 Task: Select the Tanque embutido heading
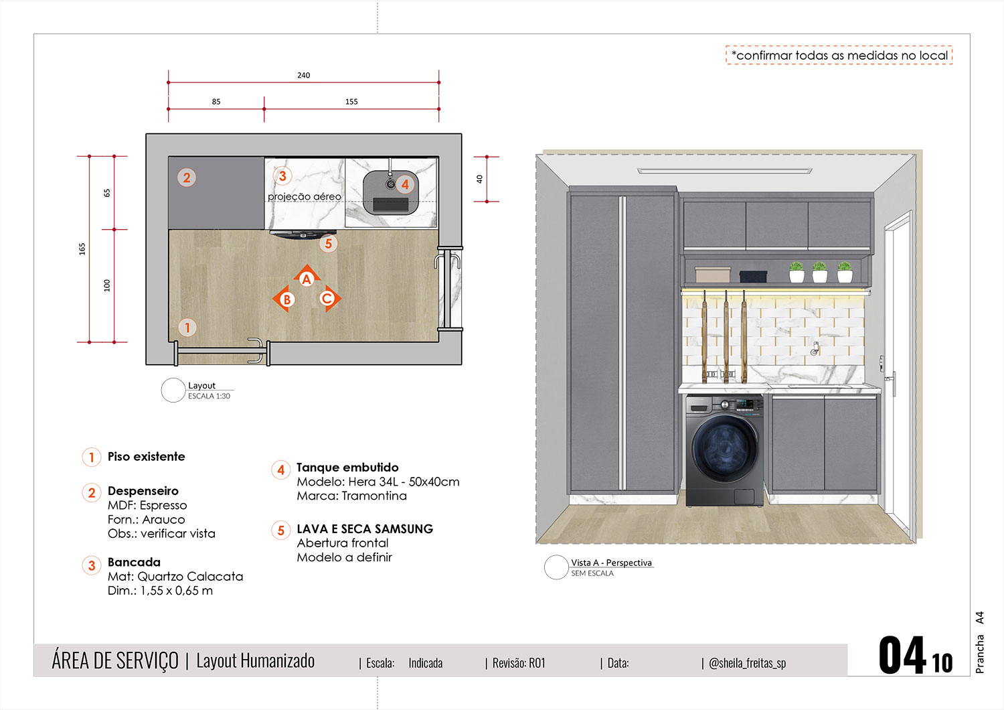coord(347,468)
